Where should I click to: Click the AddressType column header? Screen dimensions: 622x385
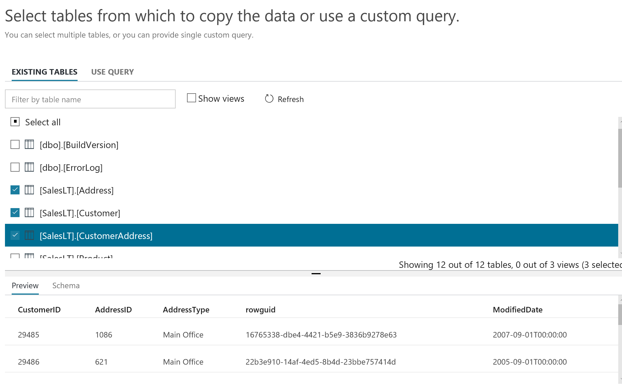[x=186, y=310]
